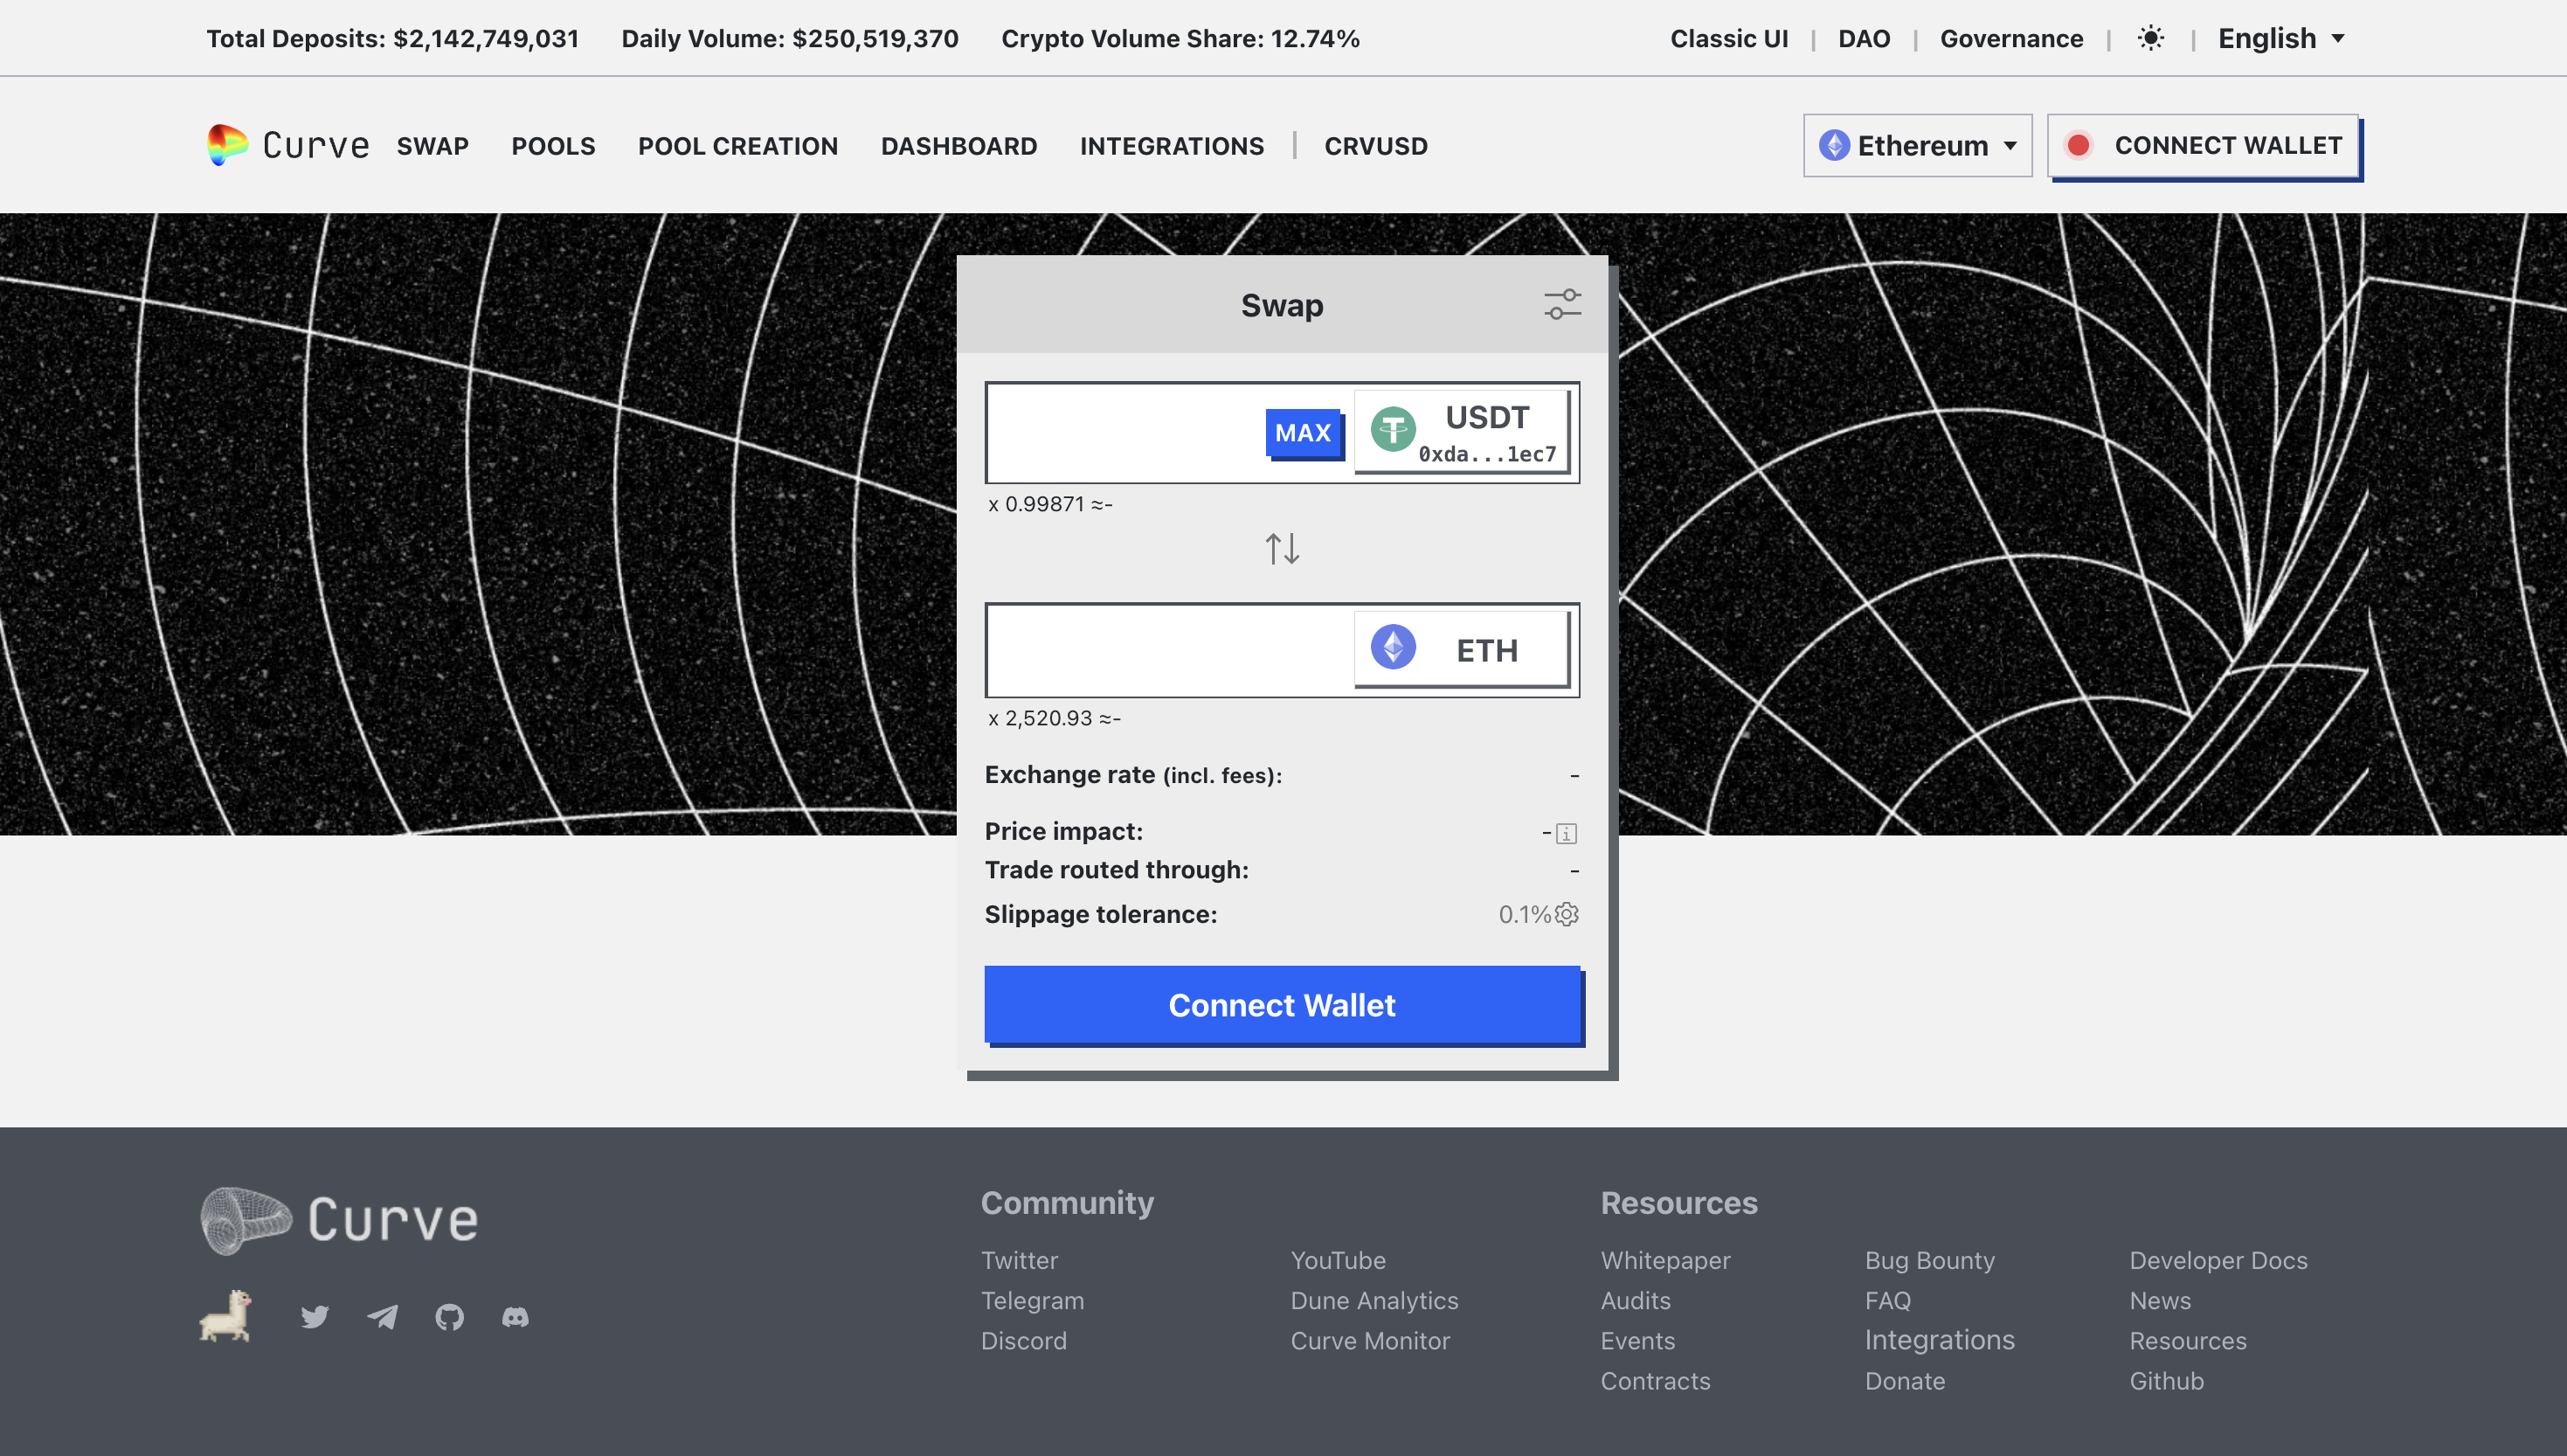Open Curve Monitor link

click(1369, 1340)
